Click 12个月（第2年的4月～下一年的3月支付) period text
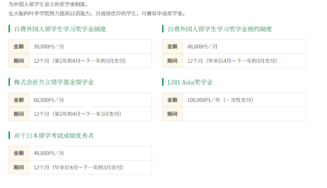This screenshot has width=327, height=188. [x=80, y=61]
